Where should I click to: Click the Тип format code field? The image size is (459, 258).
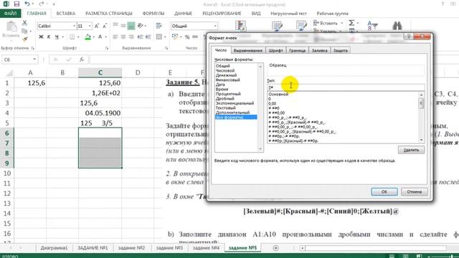tap(346, 87)
